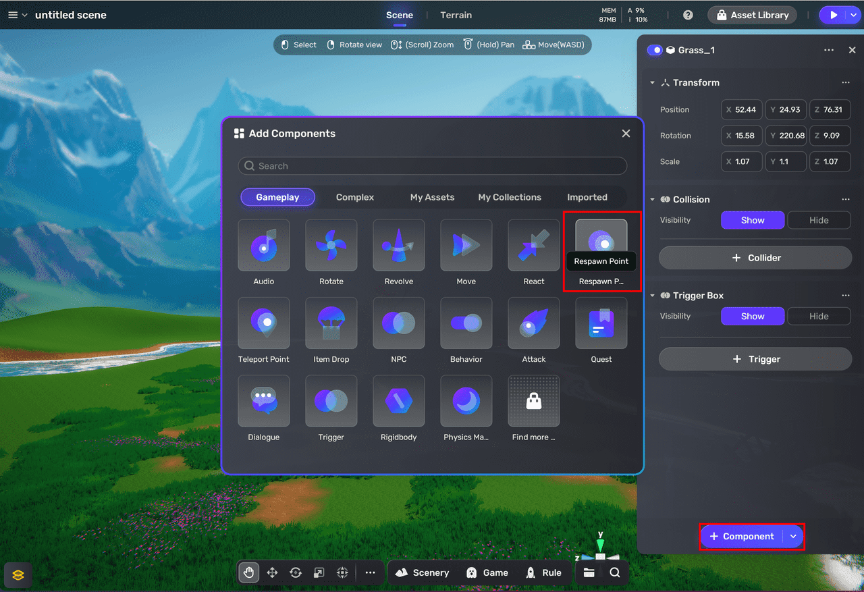Toggle Grass_1 object enabled switch
Image resolution: width=864 pixels, height=592 pixels.
[655, 50]
